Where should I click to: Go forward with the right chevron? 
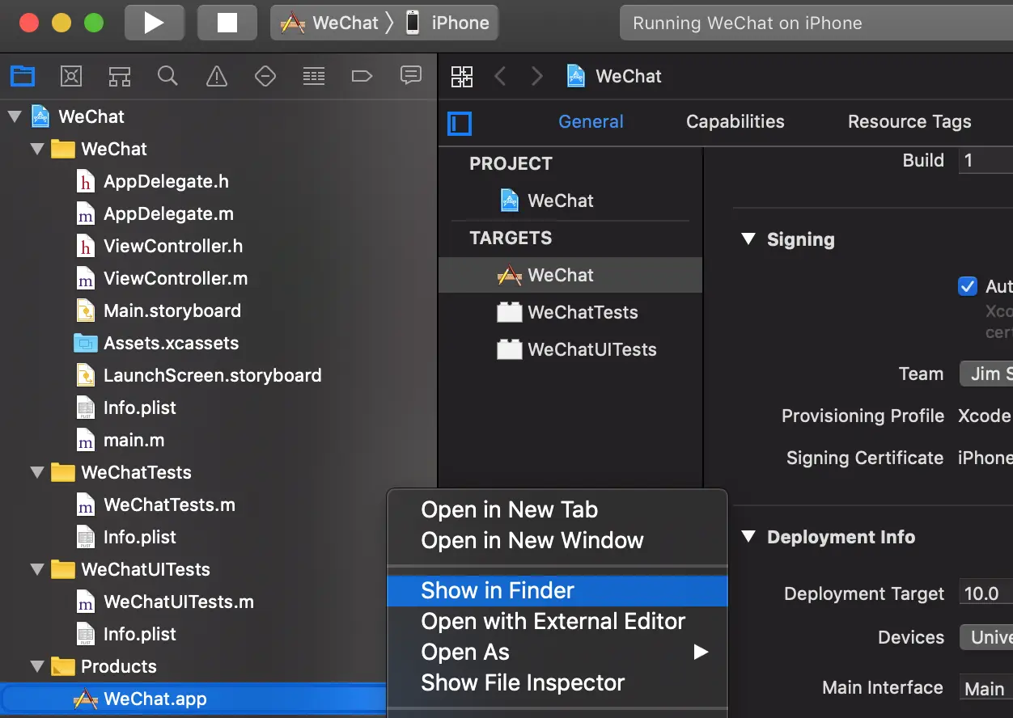point(536,77)
